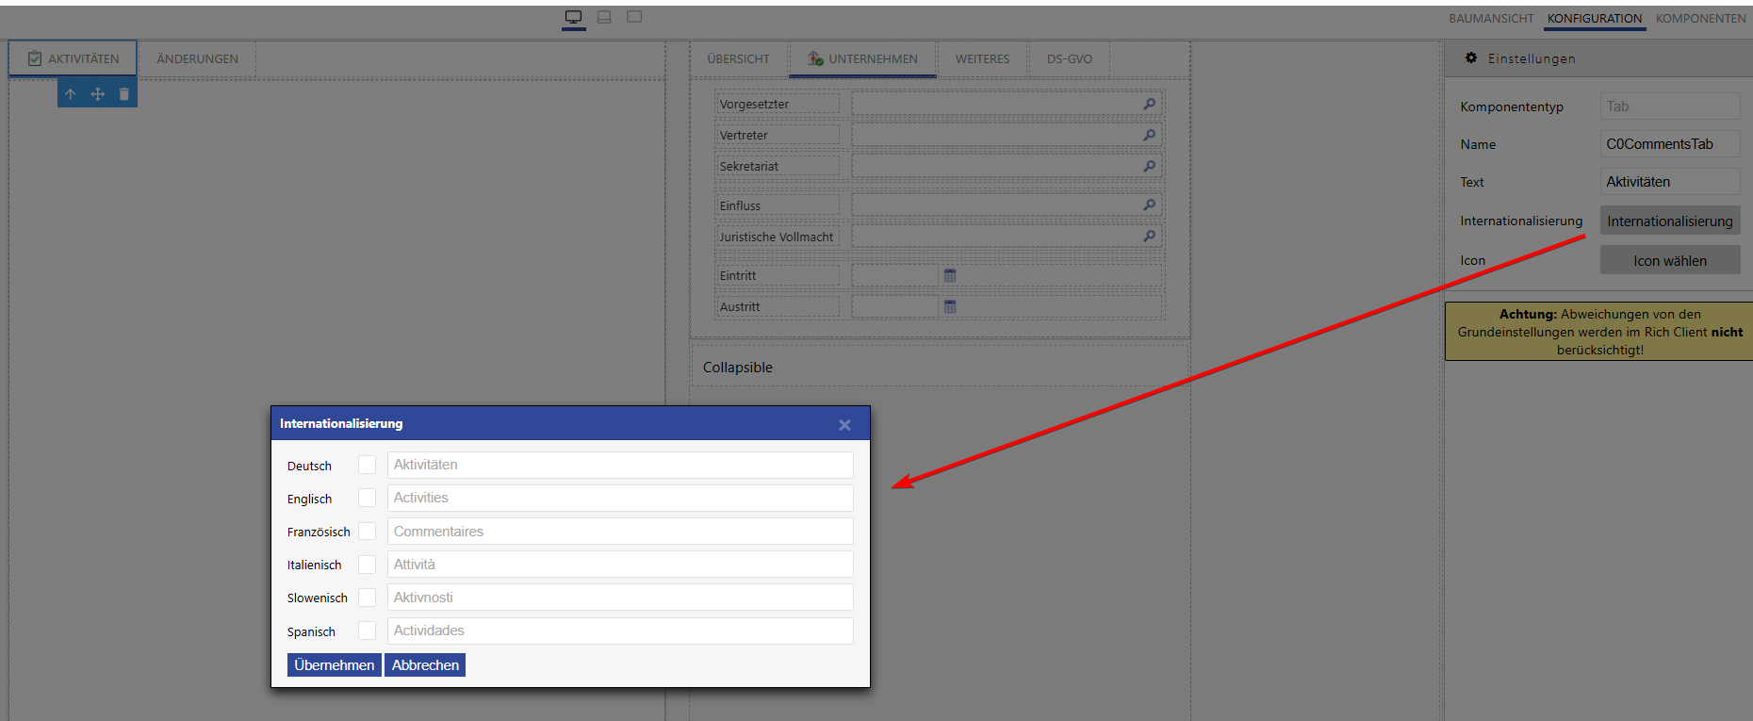Switch to the laptop preview icon
1753x721 pixels.
pos(604,17)
